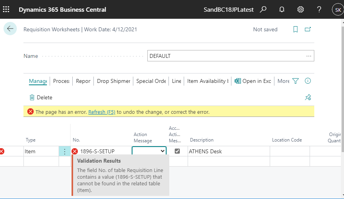Screen dimensions: 344x199
Task: Toggle the filter pane funnel icon
Action: [x=296, y=81]
